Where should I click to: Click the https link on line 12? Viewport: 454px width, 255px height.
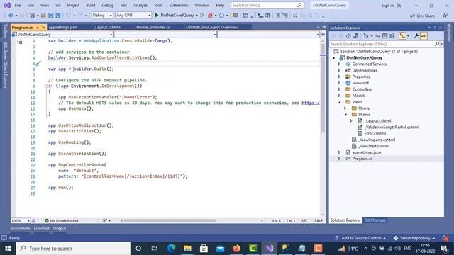coord(311,103)
